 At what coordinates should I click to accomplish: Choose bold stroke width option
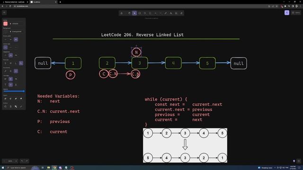[x=10, y=39]
